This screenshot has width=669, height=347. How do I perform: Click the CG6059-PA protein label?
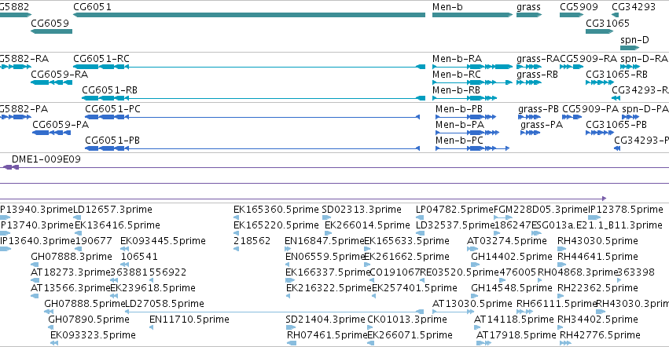pos(61,125)
